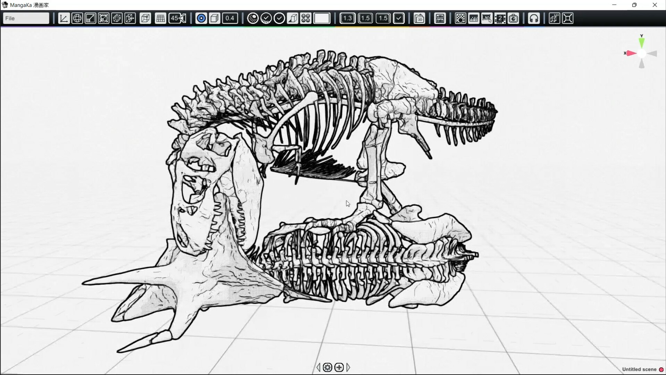Click the 45 camera angle button
Viewport: 666px width, 375px height.
click(177, 18)
